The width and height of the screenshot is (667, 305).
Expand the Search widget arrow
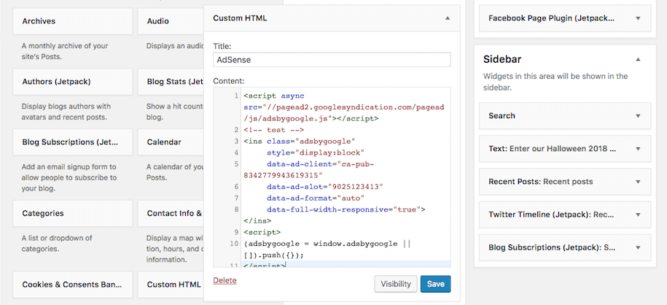pyautogui.click(x=638, y=116)
